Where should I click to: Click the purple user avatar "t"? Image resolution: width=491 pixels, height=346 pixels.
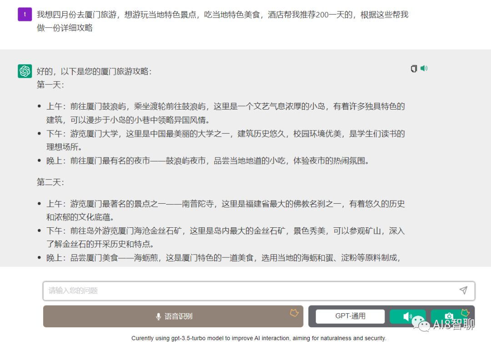coord(25,15)
